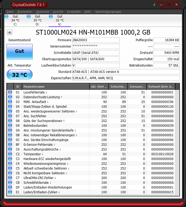Screen dimensions: 186x207
Task: Click status orb for Güte der Suchoperationen
Action: tap(10, 121)
